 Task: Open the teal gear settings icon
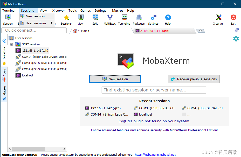pos(236,39)
